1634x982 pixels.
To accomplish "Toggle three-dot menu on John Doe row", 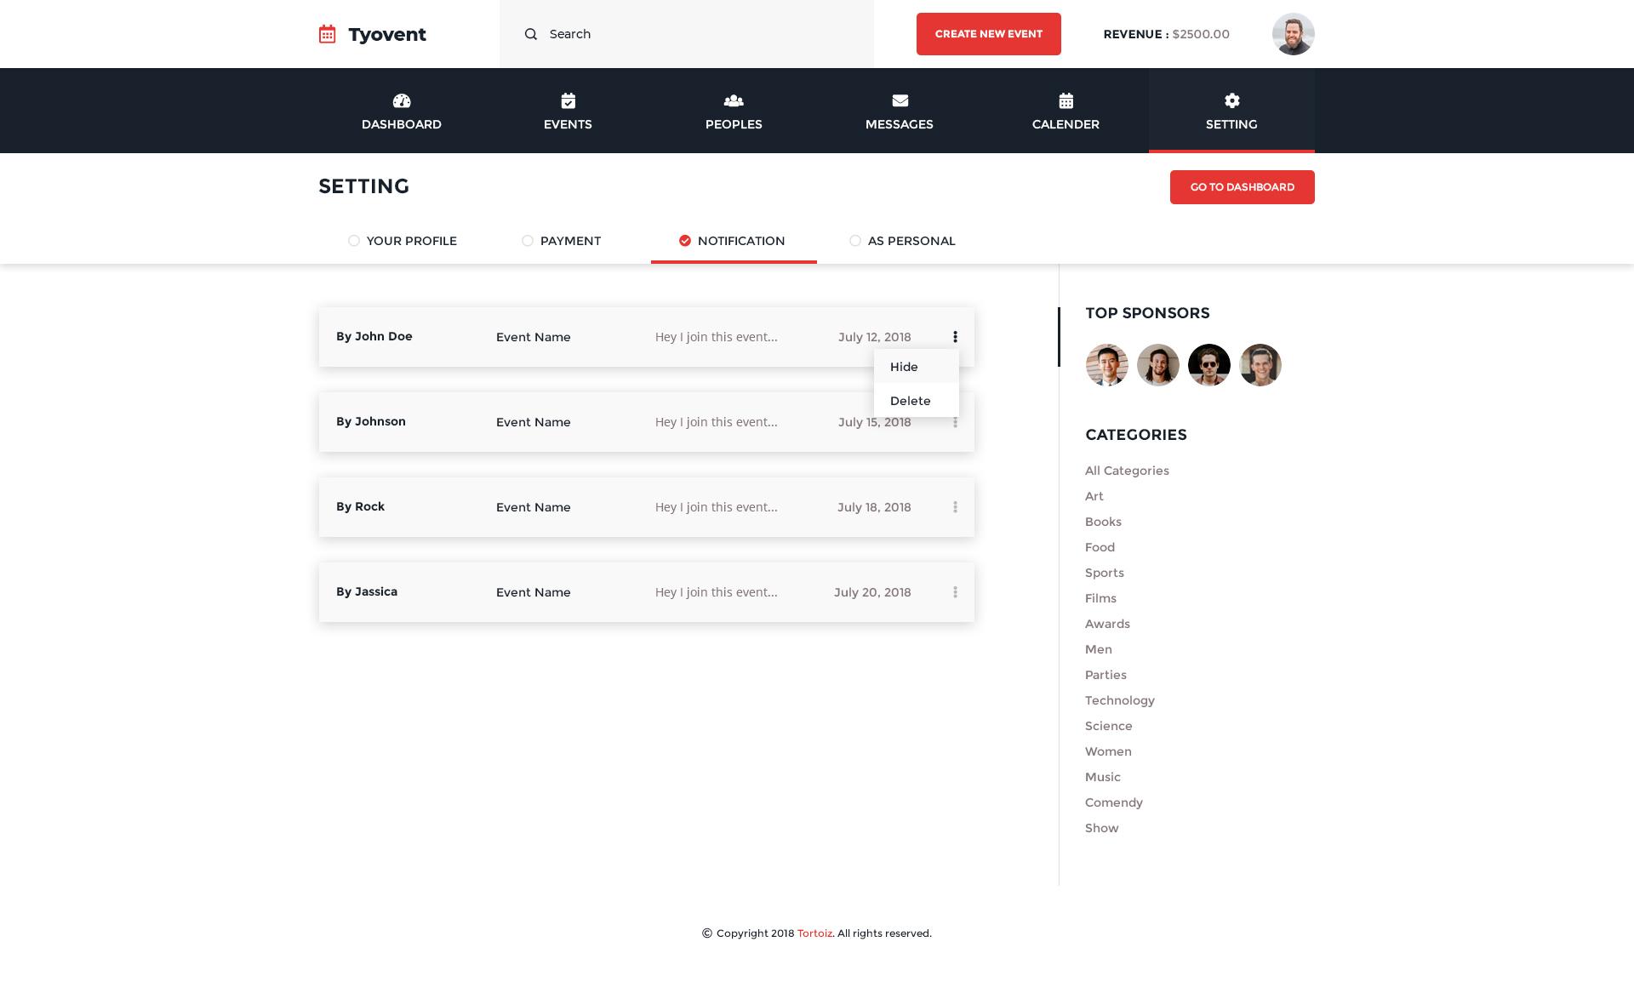I will coord(955,337).
